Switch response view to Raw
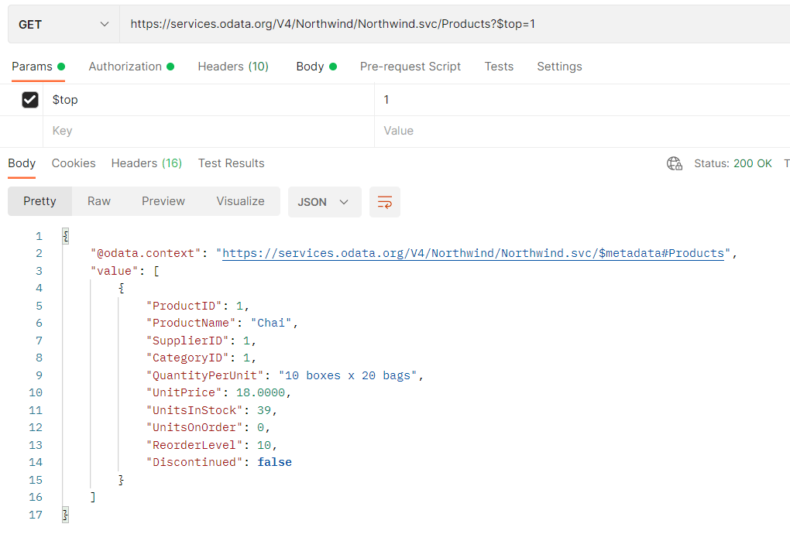The image size is (790, 541). (99, 201)
